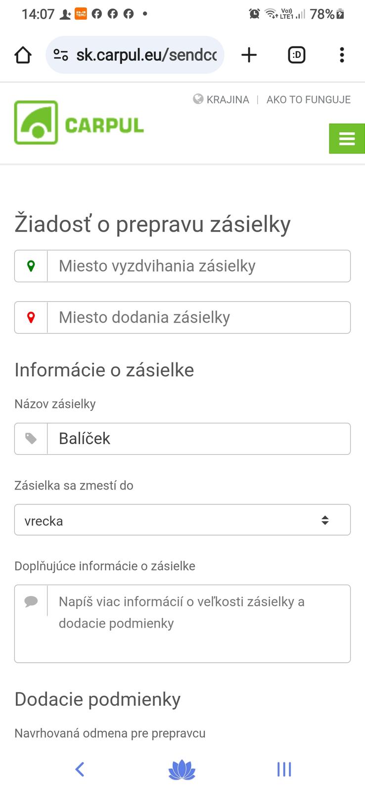This screenshot has width=365, height=792.
Task: Tap the red delivery location pin
Action: point(31,318)
